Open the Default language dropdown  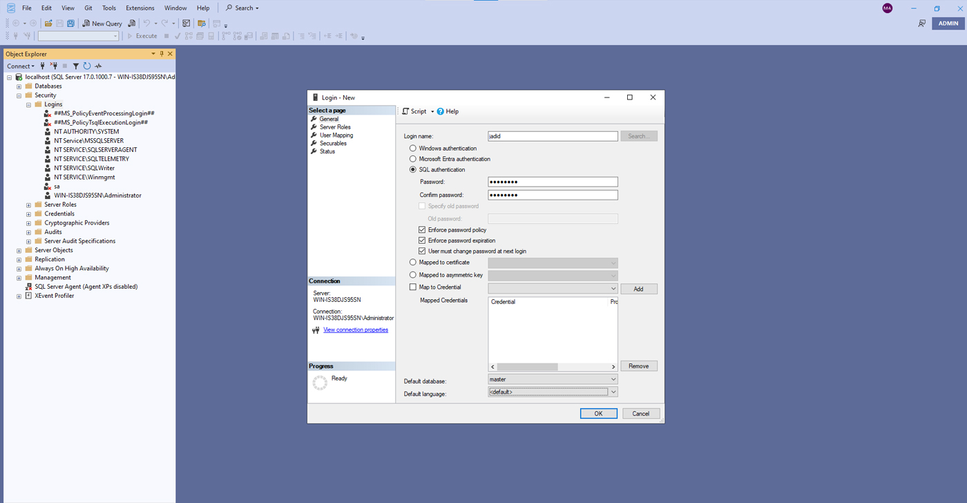pos(613,392)
